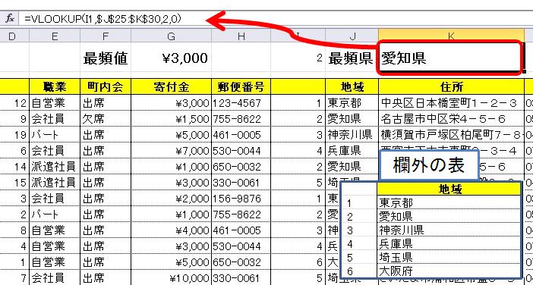The image size is (533, 285).
Task: Select column D header
Action: pos(11,36)
